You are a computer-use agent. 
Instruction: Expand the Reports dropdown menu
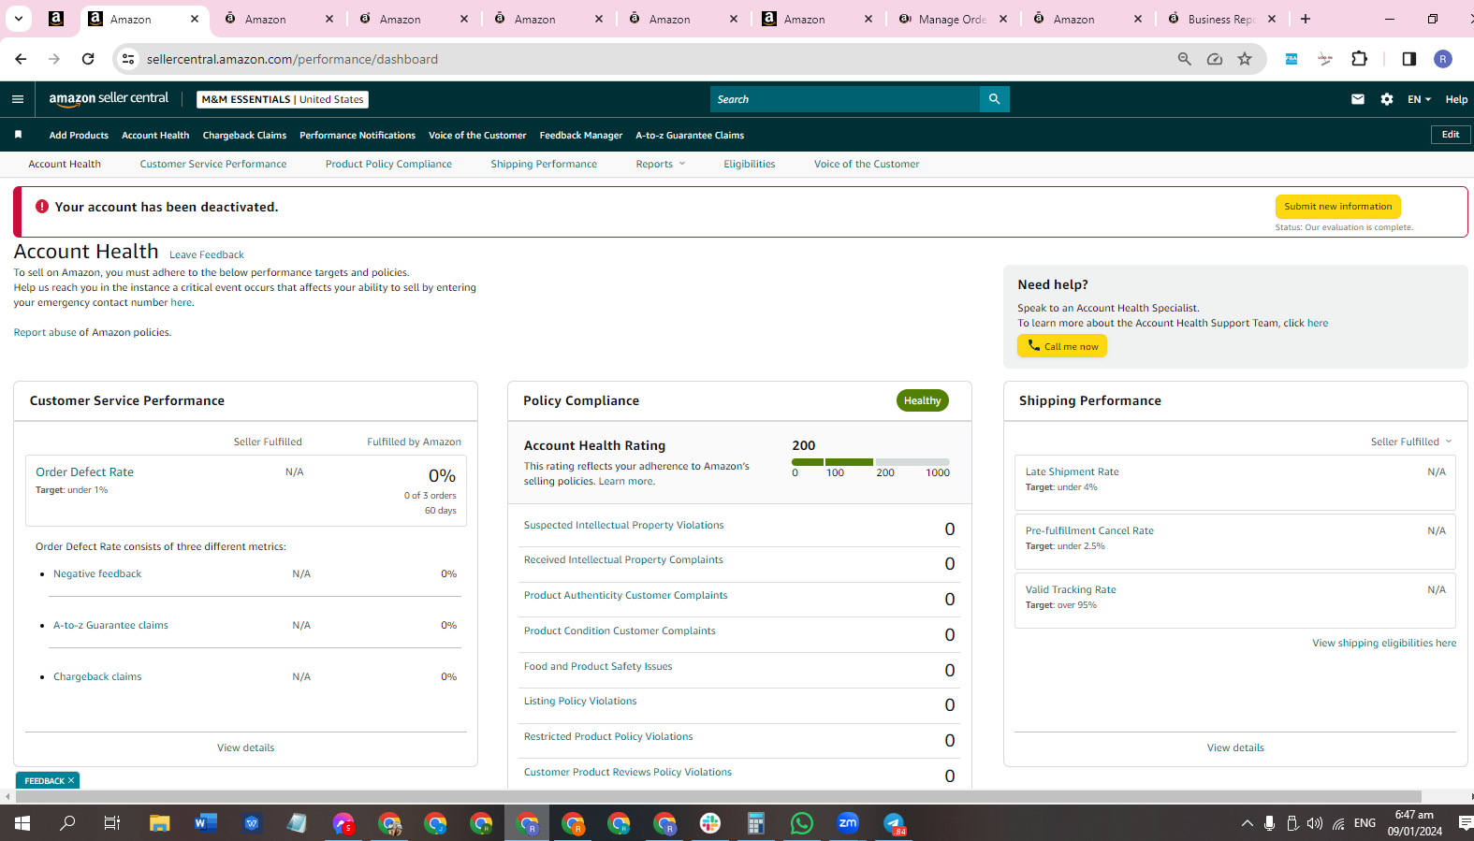click(x=661, y=164)
